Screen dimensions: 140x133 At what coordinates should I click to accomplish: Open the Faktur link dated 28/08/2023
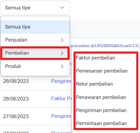[61, 99]
